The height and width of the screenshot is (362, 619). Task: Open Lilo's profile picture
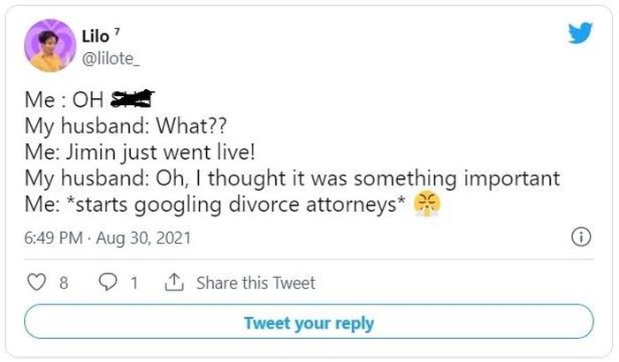click(50, 46)
